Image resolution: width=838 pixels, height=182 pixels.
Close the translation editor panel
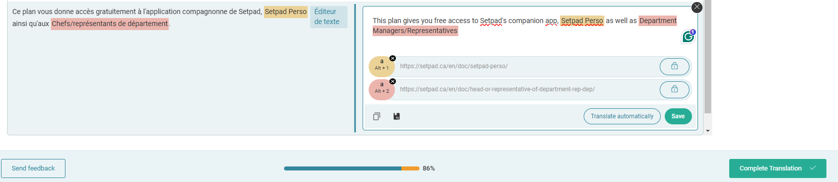coord(697,7)
